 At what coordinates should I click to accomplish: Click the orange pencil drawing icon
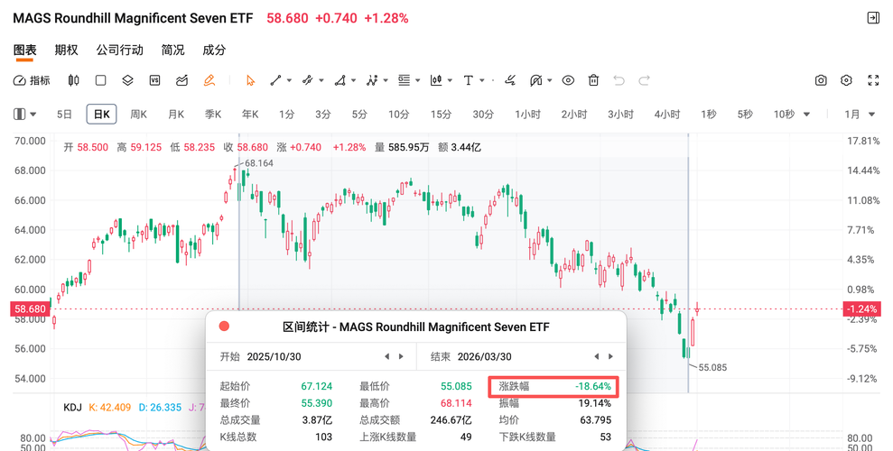(x=209, y=81)
